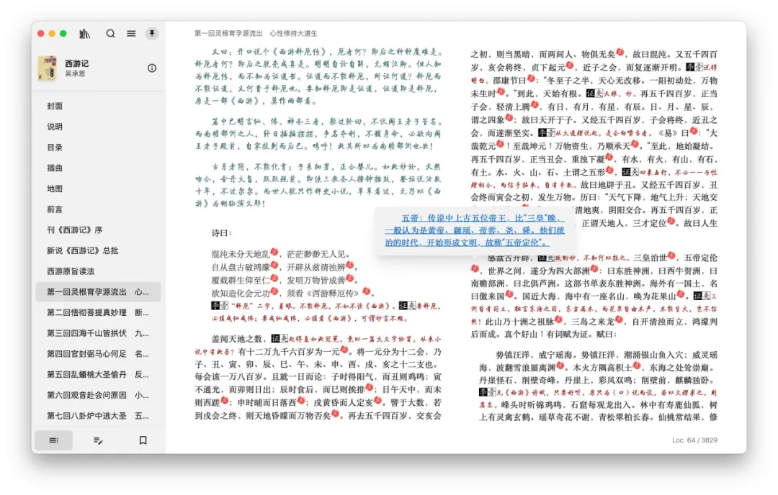
Task: Click footnote marker after 自从盘古破鸿濛
Action: pyautogui.click(x=274, y=265)
